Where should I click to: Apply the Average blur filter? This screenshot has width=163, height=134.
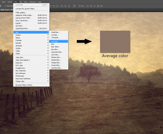coord(59,42)
